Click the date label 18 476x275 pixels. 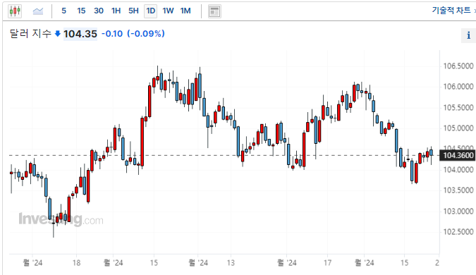point(76,263)
